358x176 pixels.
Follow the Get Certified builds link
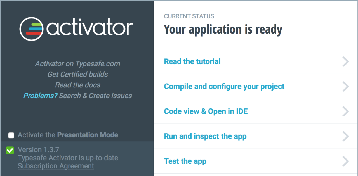77,74
